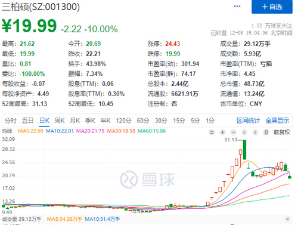The width and height of the screenshot is (298, 225).
Task: Add stock with 自选 button
Action: 272,7
